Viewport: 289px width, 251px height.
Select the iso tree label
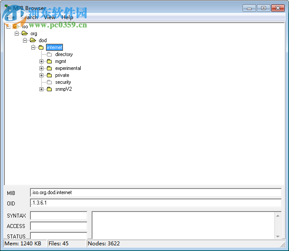(x=25, y=26)
